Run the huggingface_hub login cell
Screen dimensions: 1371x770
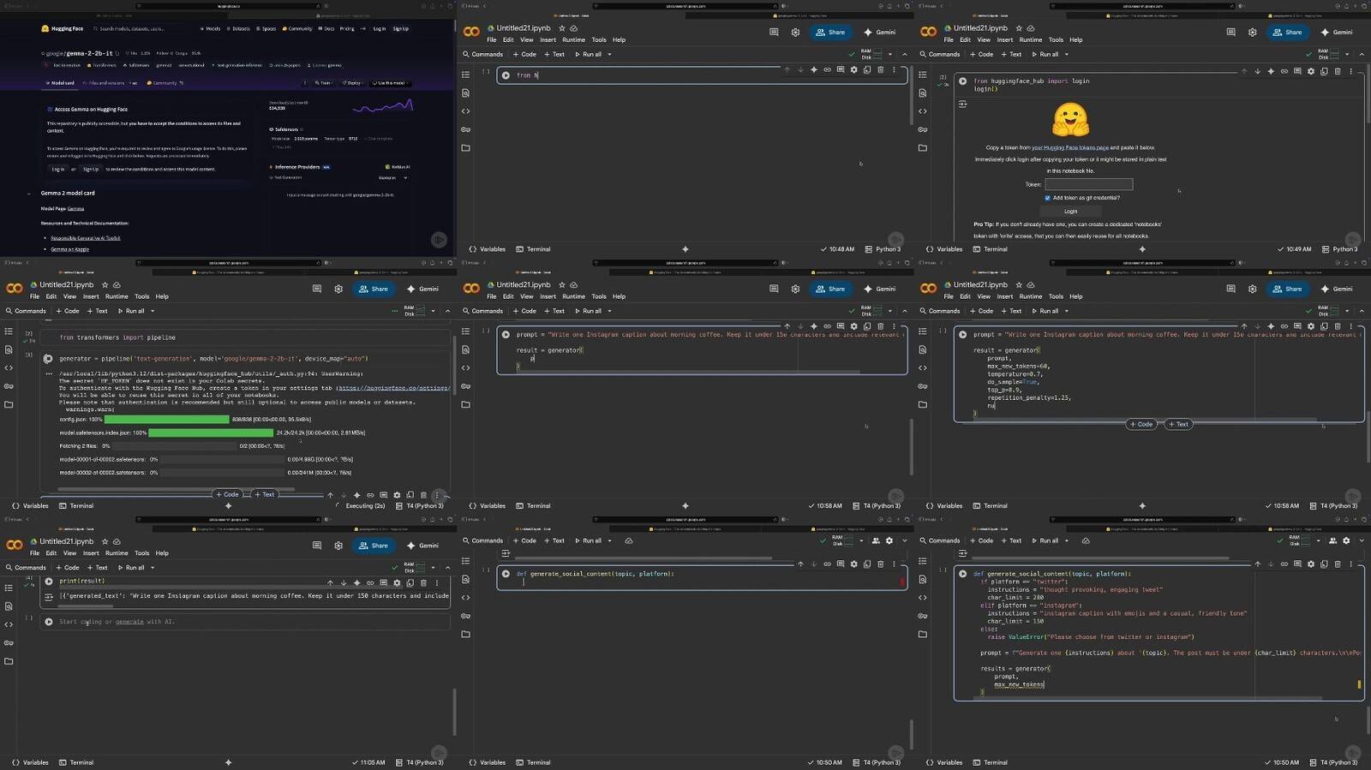coord(962,81)
